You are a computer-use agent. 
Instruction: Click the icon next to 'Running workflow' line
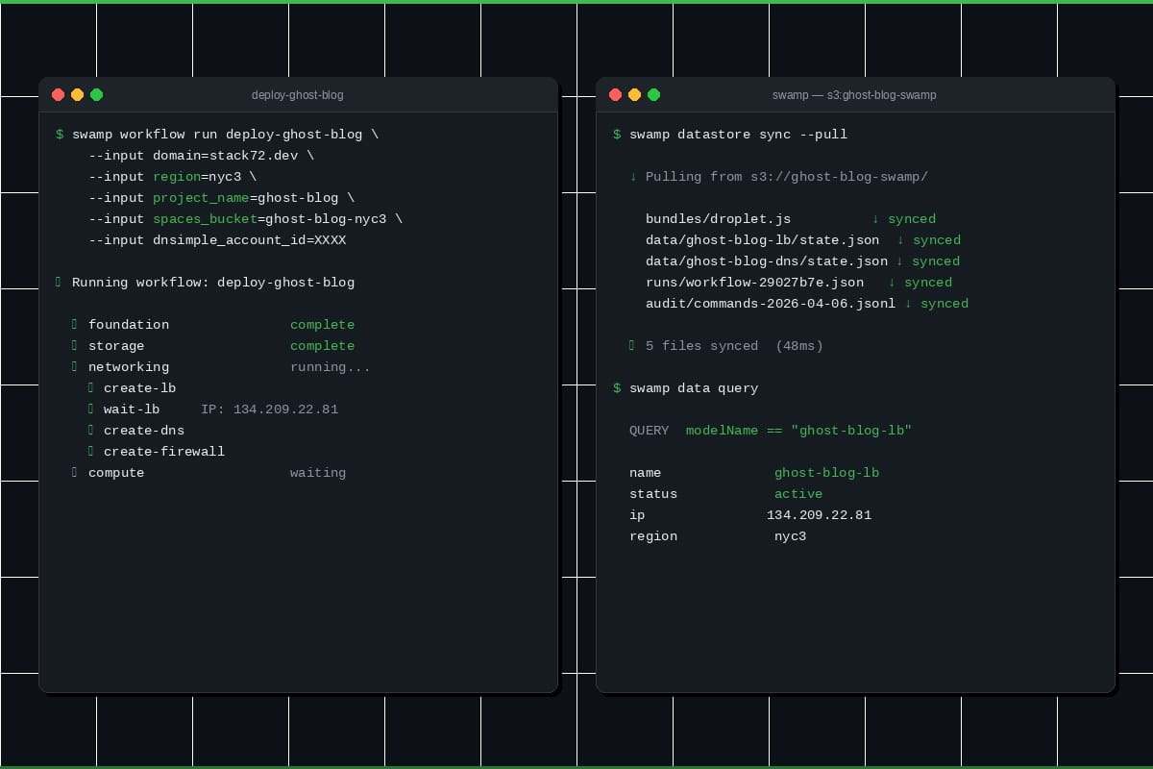(x=58, y=282)
